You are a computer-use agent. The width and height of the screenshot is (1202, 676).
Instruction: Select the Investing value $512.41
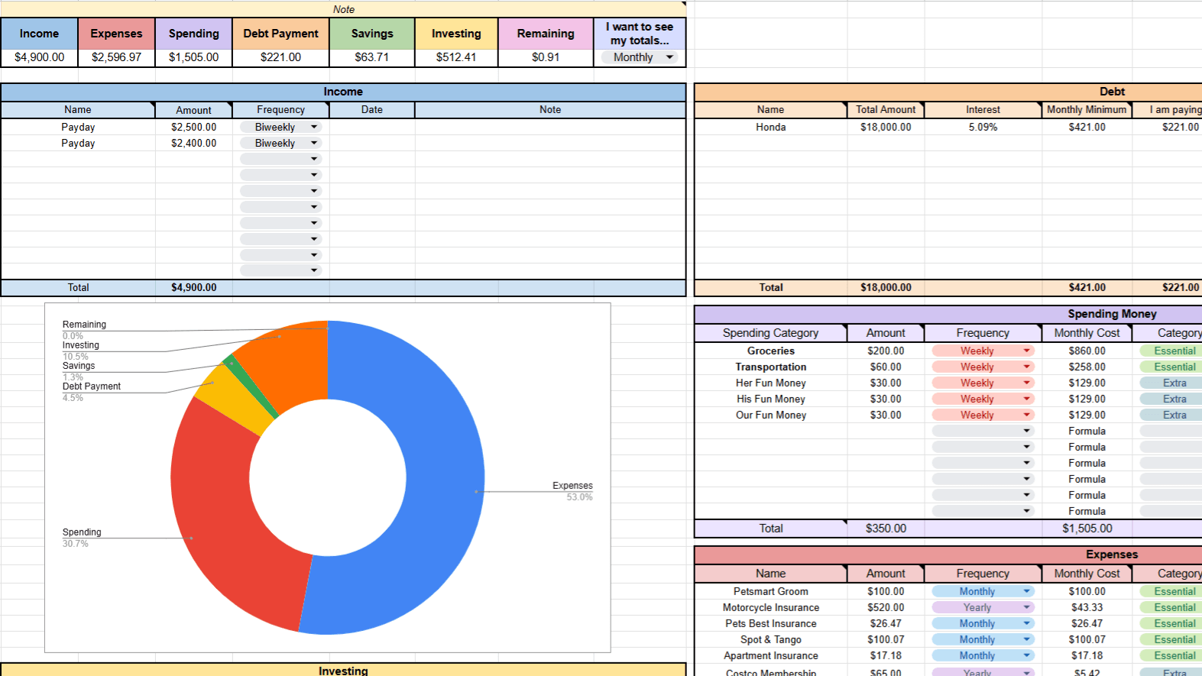click(456, 57)
